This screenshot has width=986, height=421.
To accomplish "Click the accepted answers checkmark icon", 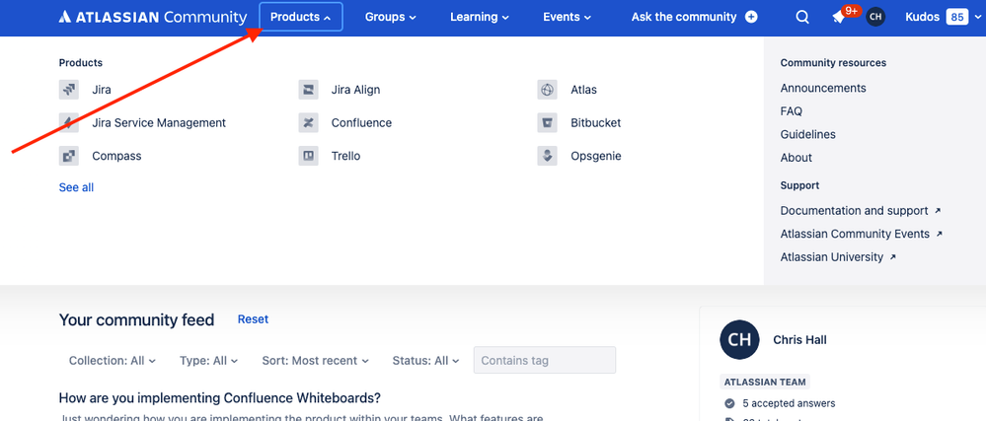I will click(729, 403).
